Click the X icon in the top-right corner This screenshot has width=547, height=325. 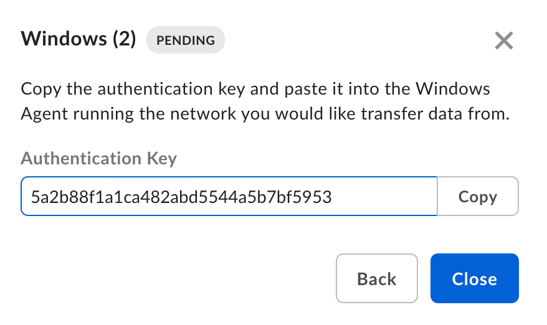503,41
